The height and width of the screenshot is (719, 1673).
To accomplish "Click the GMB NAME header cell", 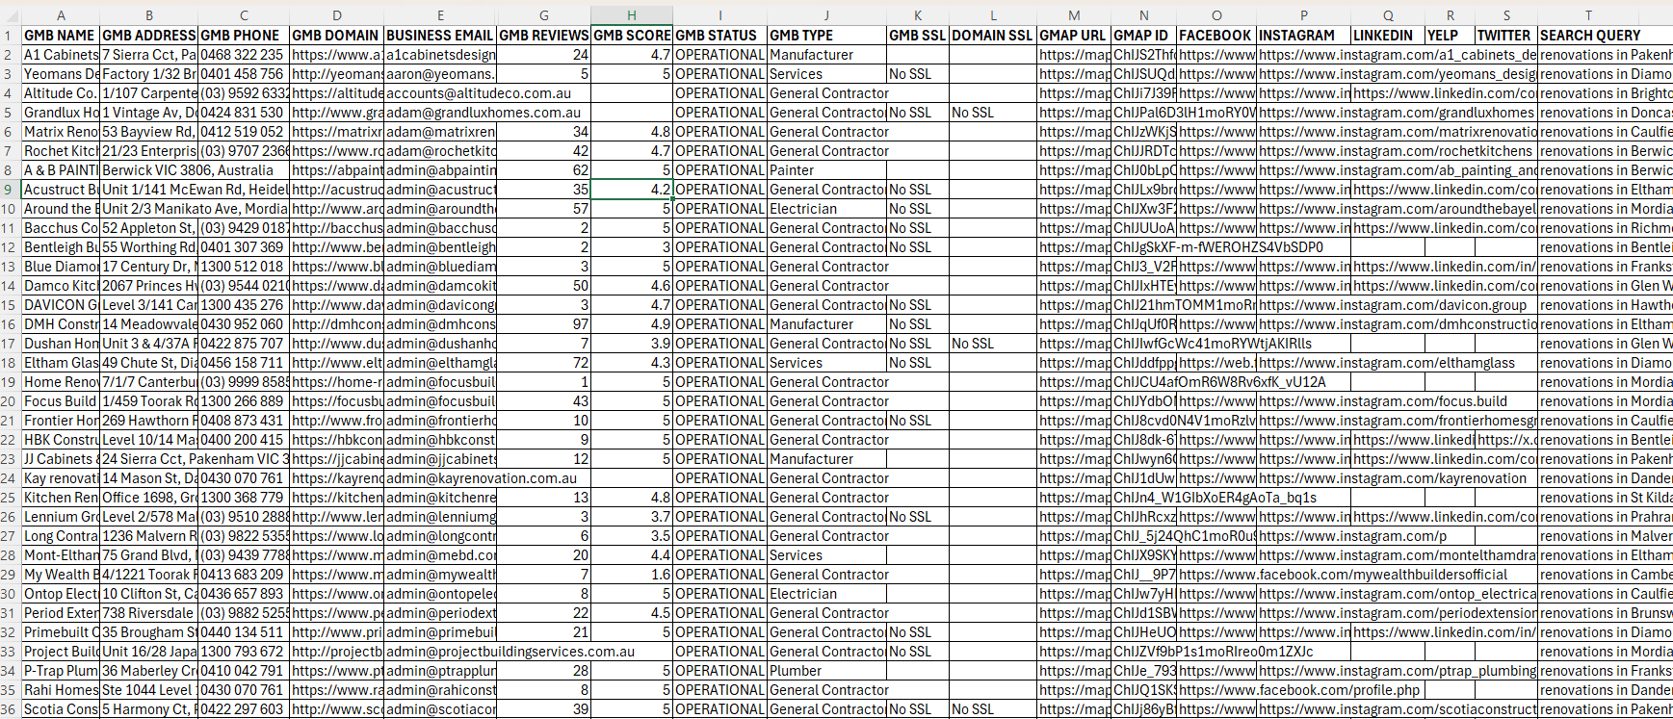I will point(61,36).
